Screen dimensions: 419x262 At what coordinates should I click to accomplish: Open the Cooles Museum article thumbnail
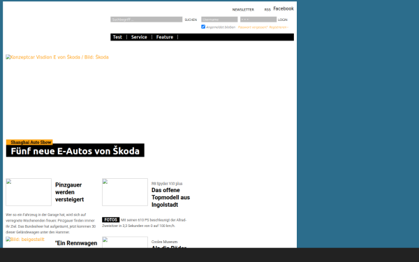[x=125, y=242]
